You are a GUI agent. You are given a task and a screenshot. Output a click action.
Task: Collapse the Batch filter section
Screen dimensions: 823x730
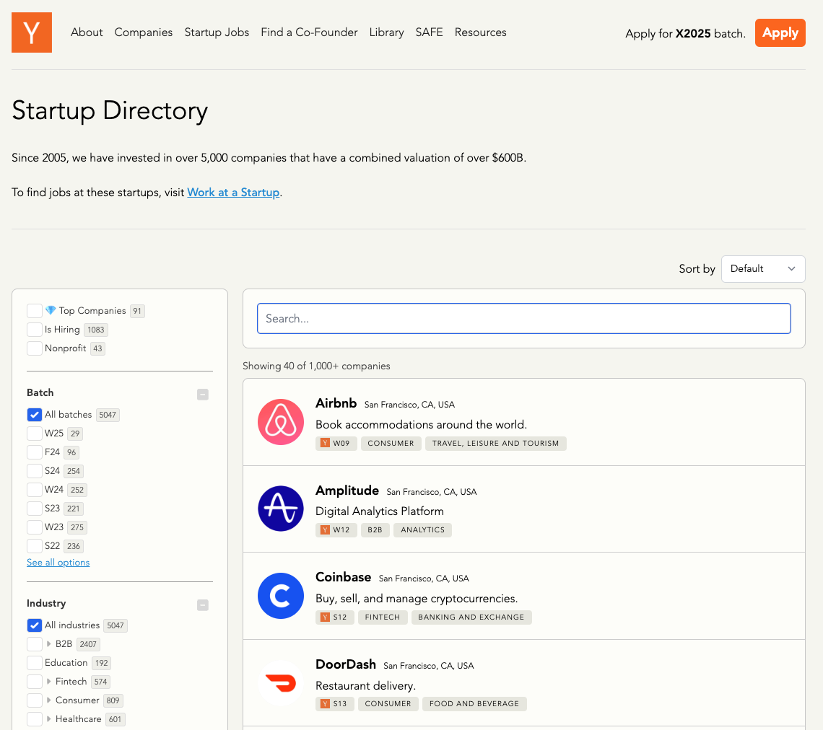(203, 395)
